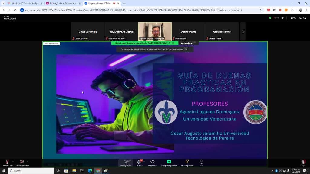The width and height of the screenshot is (310, 174).
Task: Close Proyectos finales UTP-UV tab
Action: (x=118, y=3)
